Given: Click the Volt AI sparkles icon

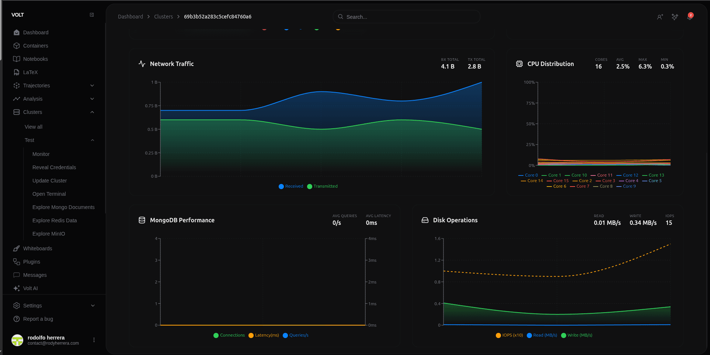Looking at the screenshot, I should 675,17.
